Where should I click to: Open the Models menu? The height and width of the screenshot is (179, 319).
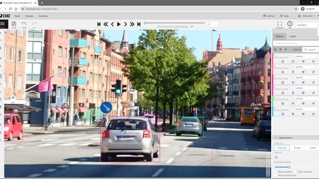point(29,16)
